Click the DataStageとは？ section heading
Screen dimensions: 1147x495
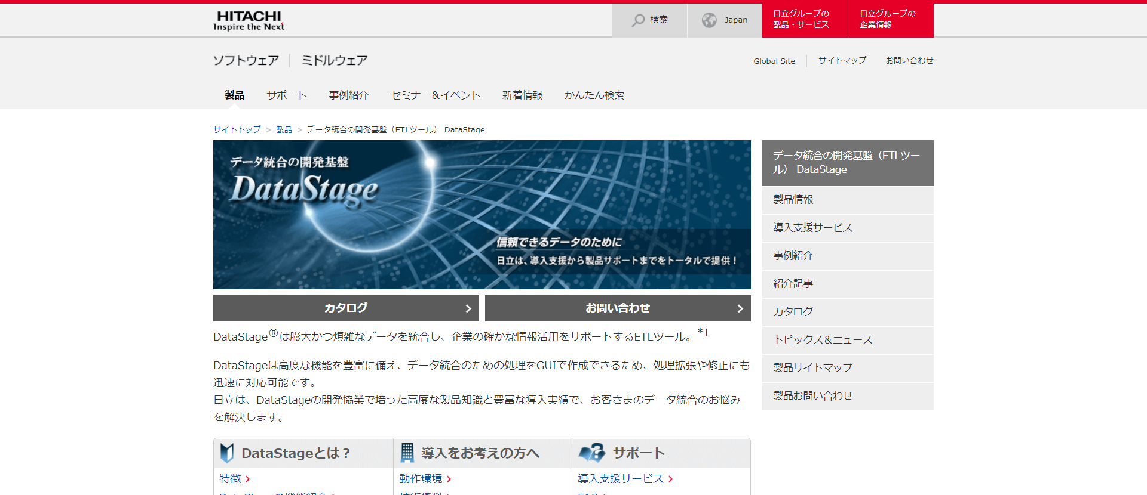[x=296, y=453]
